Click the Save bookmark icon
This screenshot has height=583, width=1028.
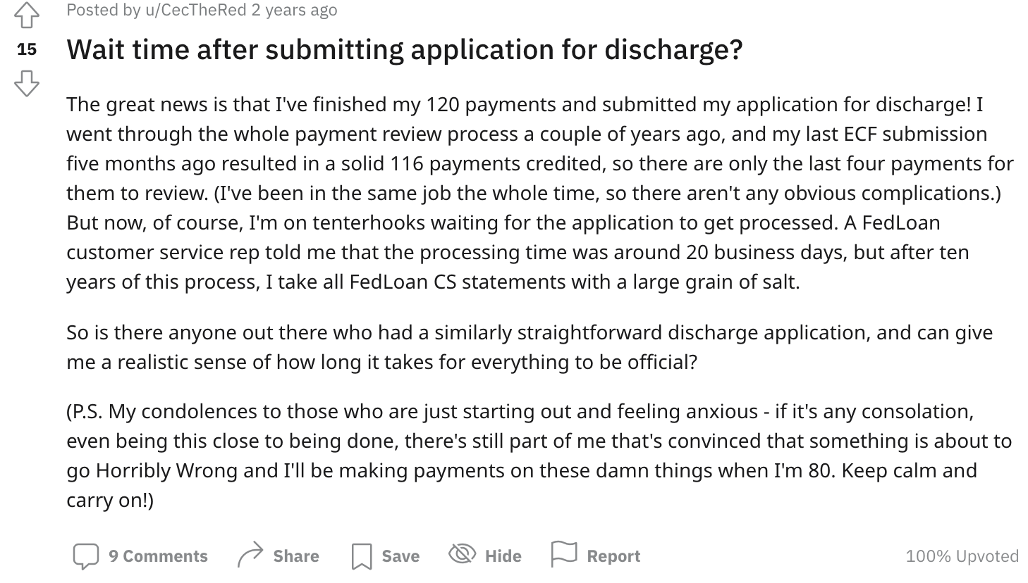click(362, 556)
